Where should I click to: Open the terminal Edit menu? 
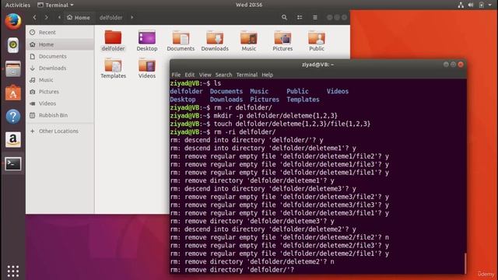(190, 75)
